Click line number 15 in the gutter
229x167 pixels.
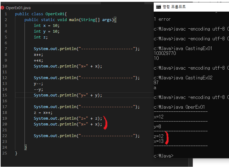click(x=5, y=95)
